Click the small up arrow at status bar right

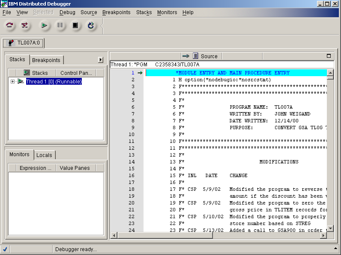pyautogui.click(x=335, y=248)
